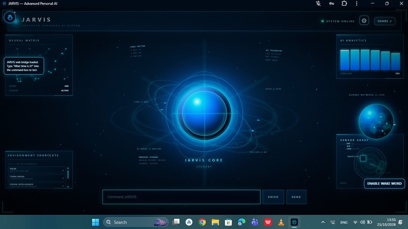Click the battery icon in system tray

tap(370, 222)
